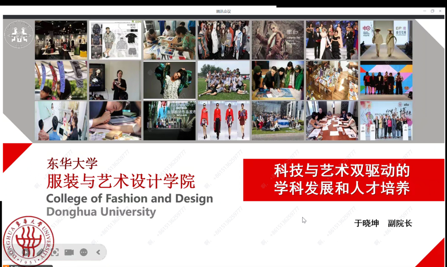Click the white emblem logo at top-left of slide
Screen dimensions: 447x267
point(19,35)
